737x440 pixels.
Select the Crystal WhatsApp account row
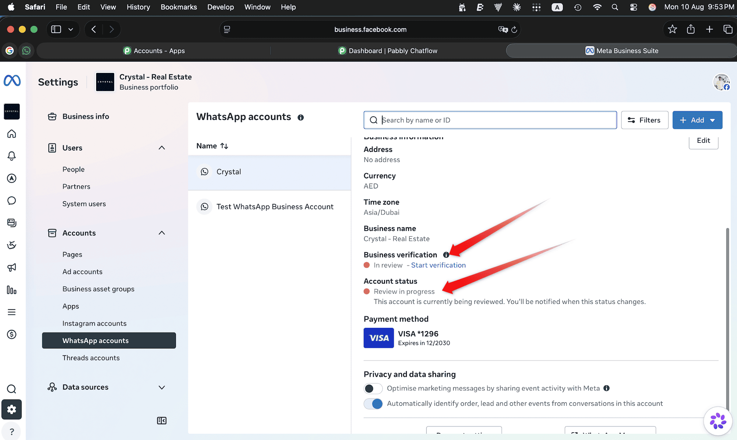click(x=269, y=172)
